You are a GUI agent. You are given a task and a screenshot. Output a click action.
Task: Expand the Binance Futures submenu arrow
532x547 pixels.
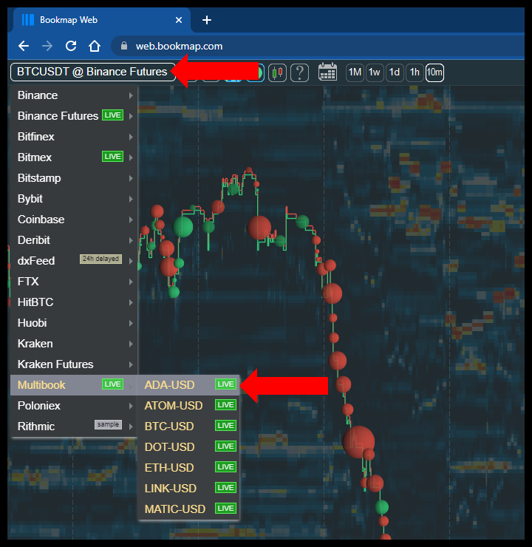131,116
